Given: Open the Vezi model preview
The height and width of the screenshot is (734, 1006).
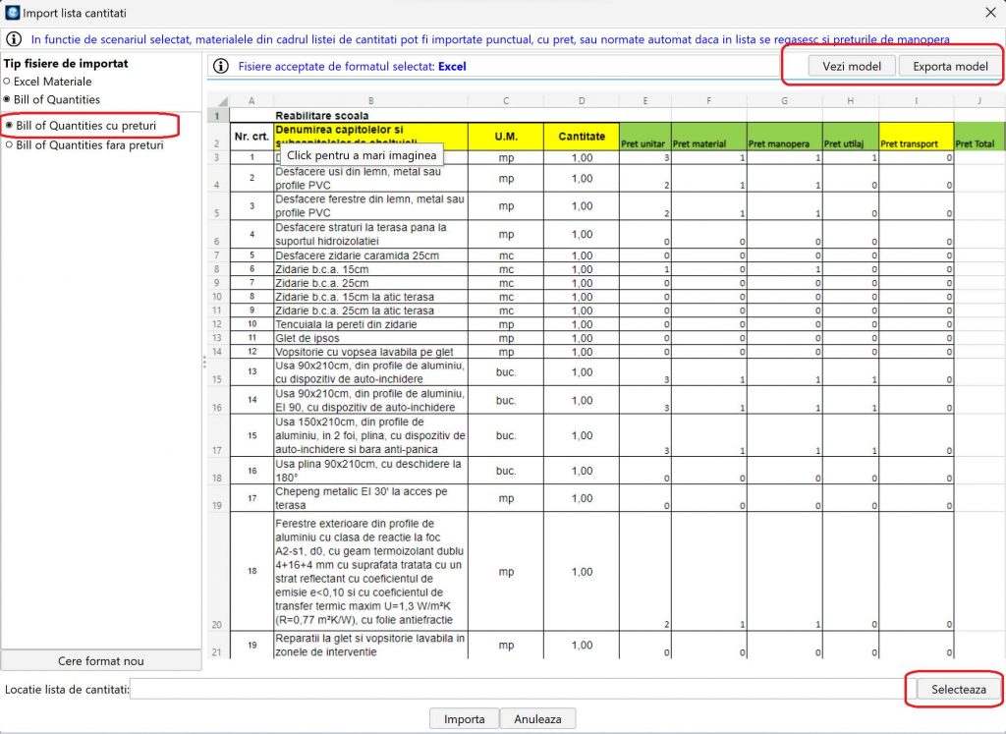Looking at the screenshot, I should [x=852, y=66].
